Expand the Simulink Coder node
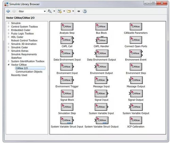This screenshot has width=170, height=143. (x=9, y=47)
